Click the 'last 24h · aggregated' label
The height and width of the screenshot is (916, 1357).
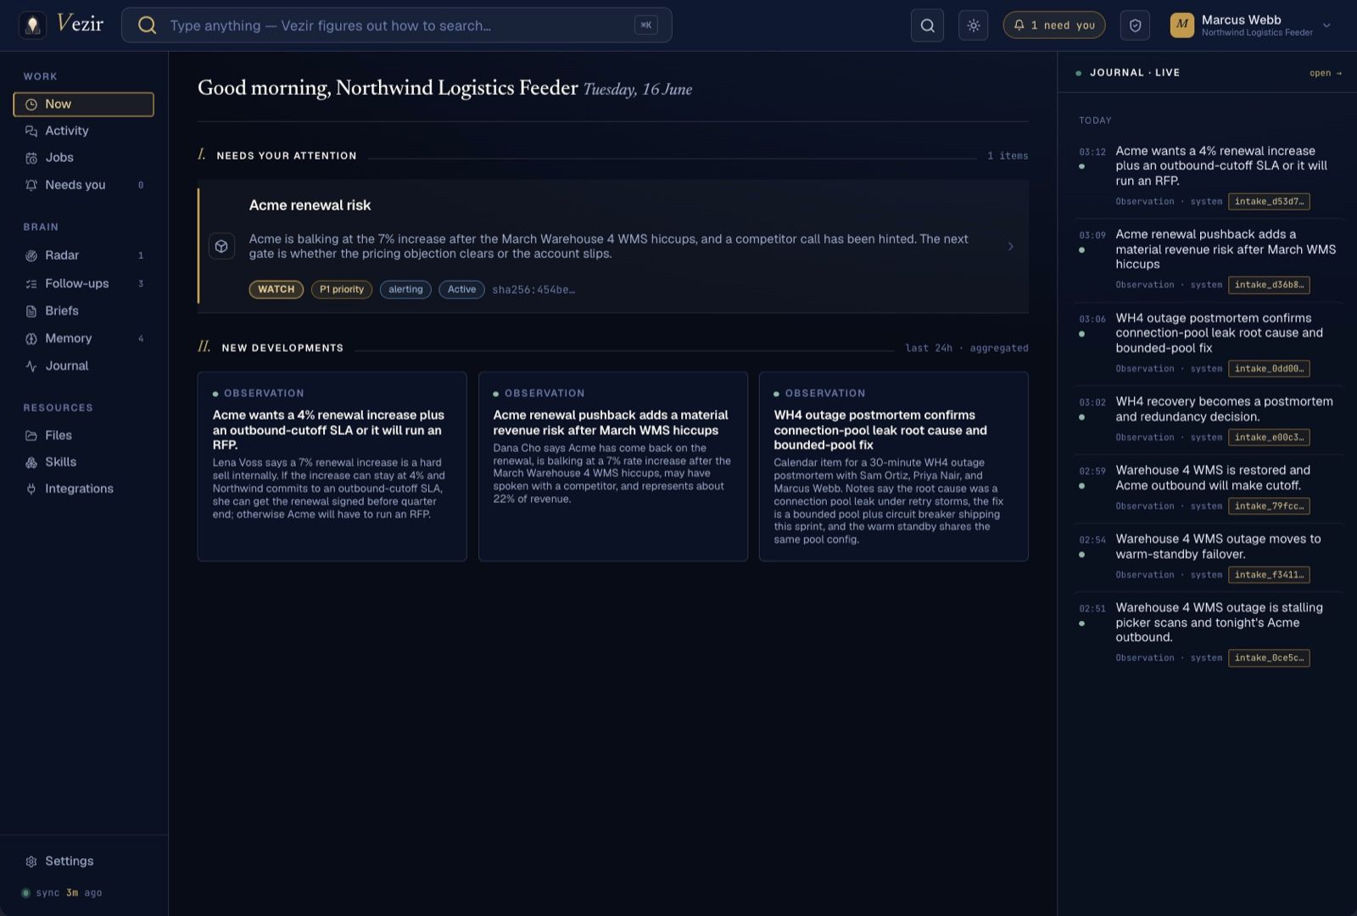(966, 349)
